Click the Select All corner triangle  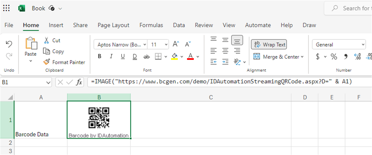(10, 97)
